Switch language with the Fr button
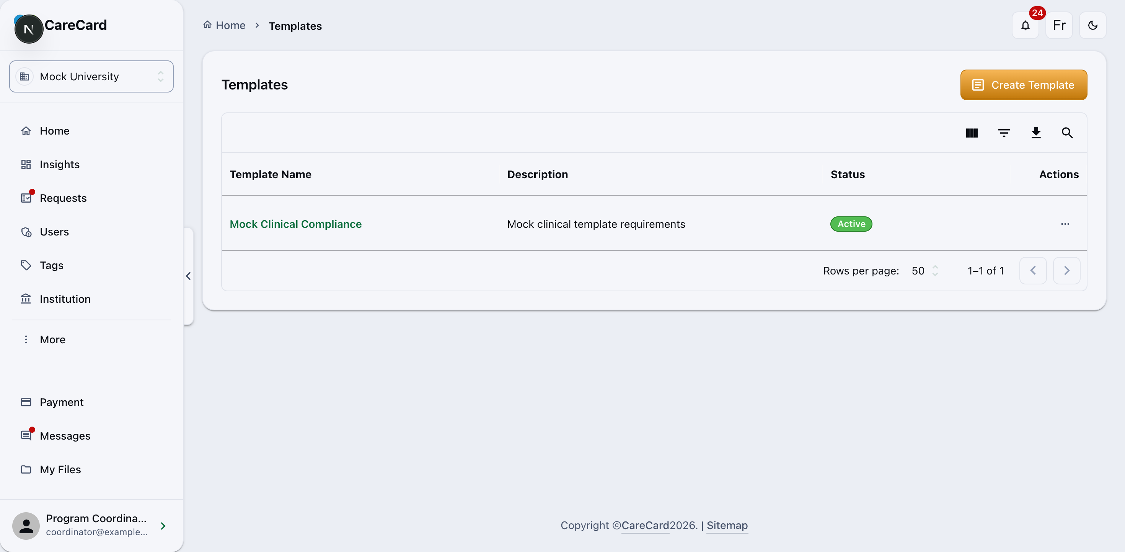The width and height of the screenshot is (1125, 552). point(1059,25)
